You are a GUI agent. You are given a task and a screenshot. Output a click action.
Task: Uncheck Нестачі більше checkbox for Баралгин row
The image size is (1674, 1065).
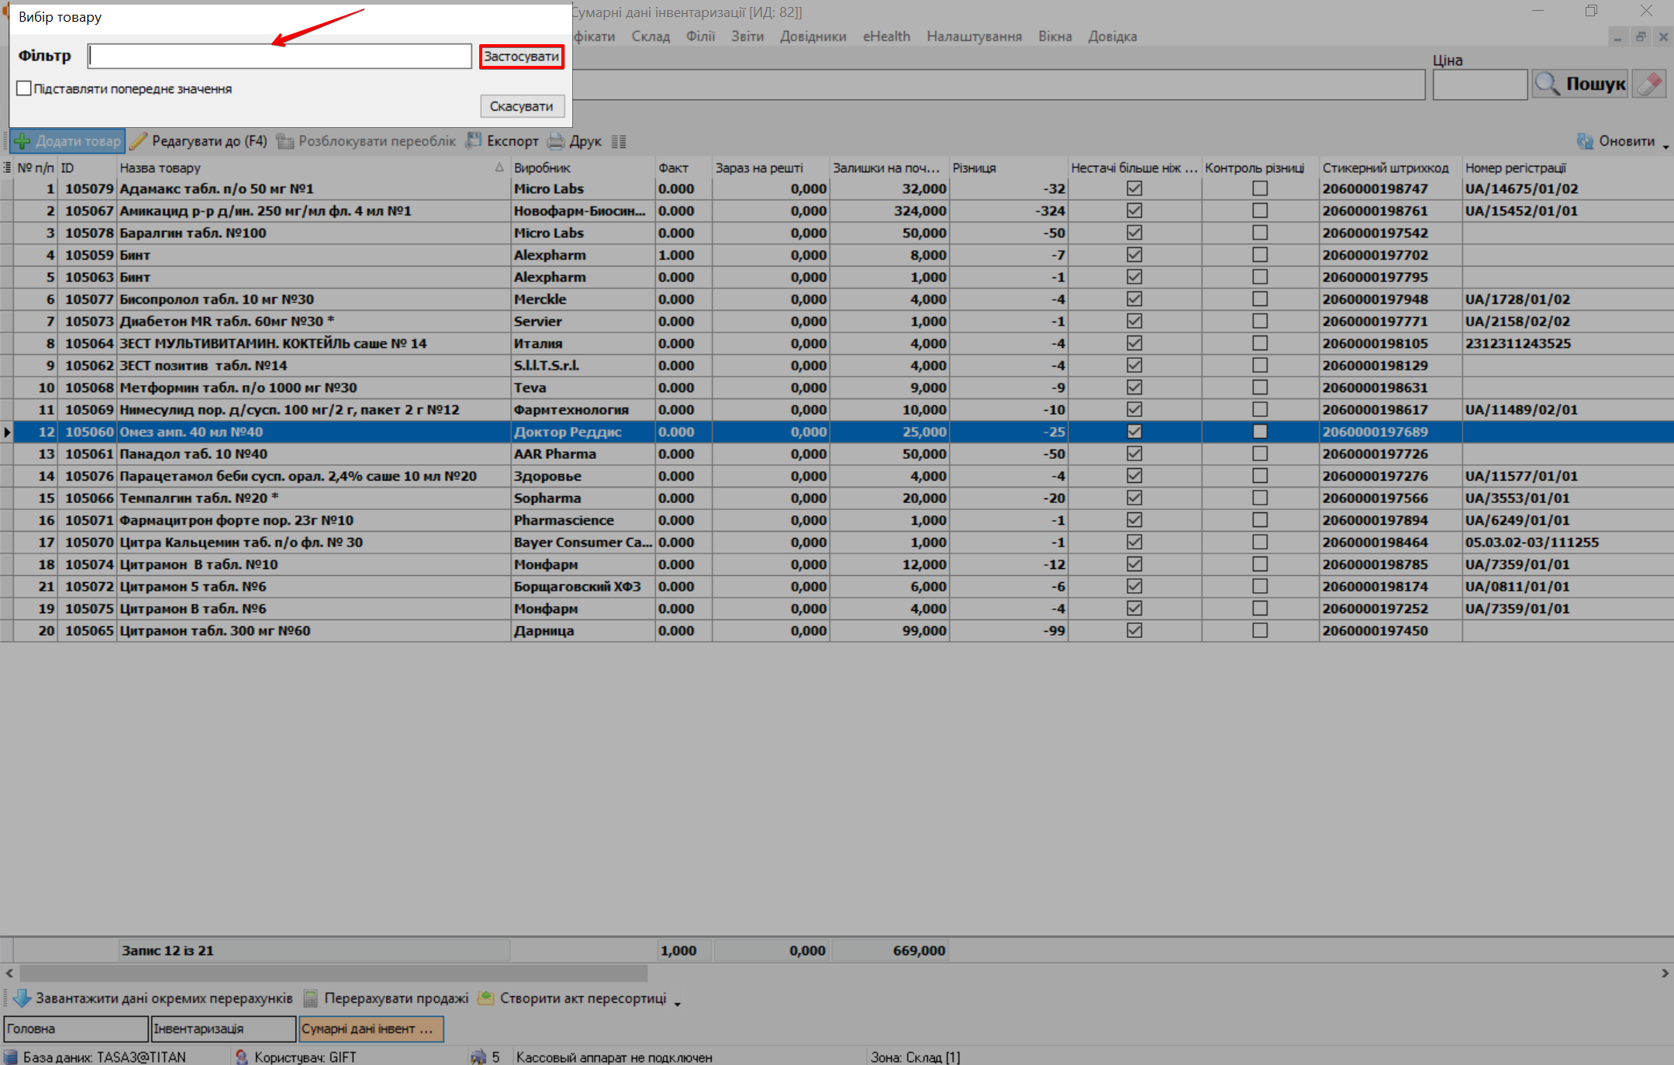click(1134, 233)
